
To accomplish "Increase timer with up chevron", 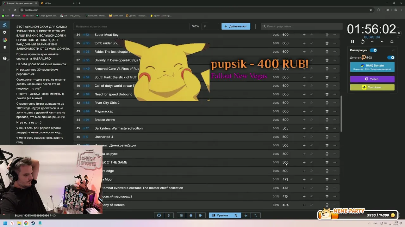I will tap(372, 42).
